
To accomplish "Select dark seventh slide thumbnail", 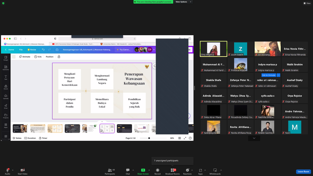I will pos(124,129).
